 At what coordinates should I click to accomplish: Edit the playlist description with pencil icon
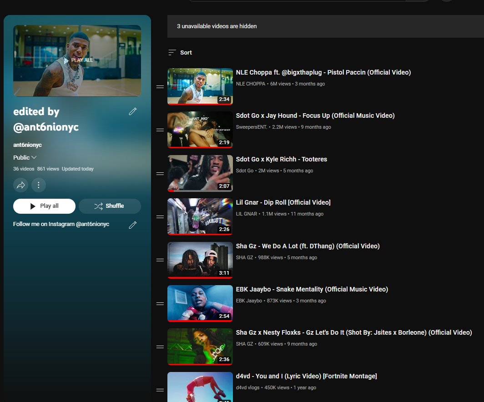pyautogui.click(x=133, y=225)
